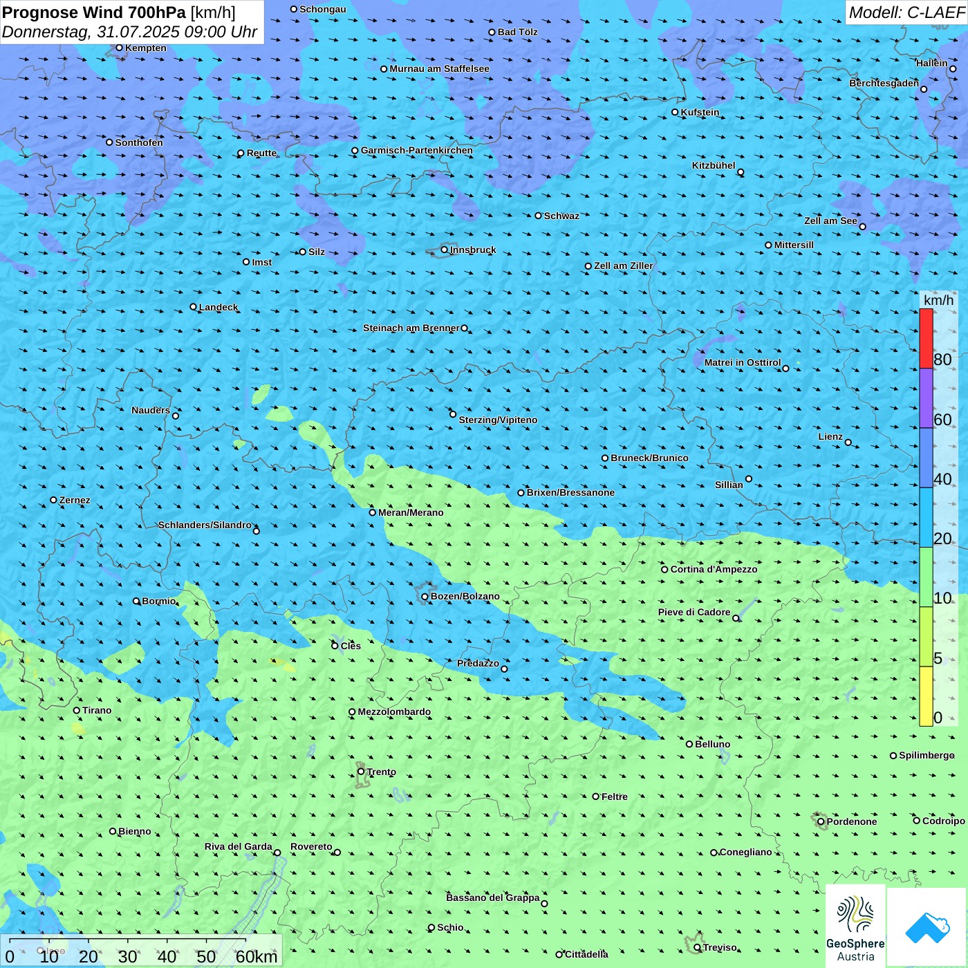Select the green legend segment between 10 and 20
Screen dimensions: 968x968
[926, 577]
